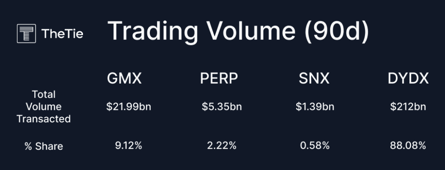Screen dimensions: 445x170
Task: Click GMX share value 9.12%
Action: click(x=128, y=146)
